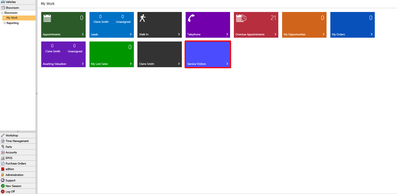The height and width of the screenshot is (194, 397).
Task: Open the Time Management module
Action: (x=18, y=141)
